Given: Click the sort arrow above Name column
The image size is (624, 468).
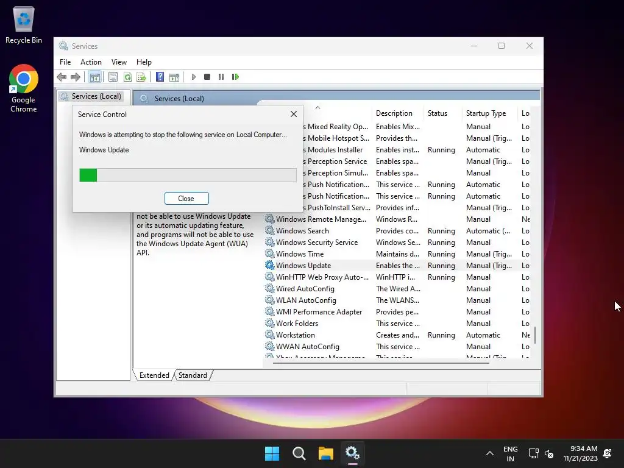Looking at the screenshot, I should point(317,107).
